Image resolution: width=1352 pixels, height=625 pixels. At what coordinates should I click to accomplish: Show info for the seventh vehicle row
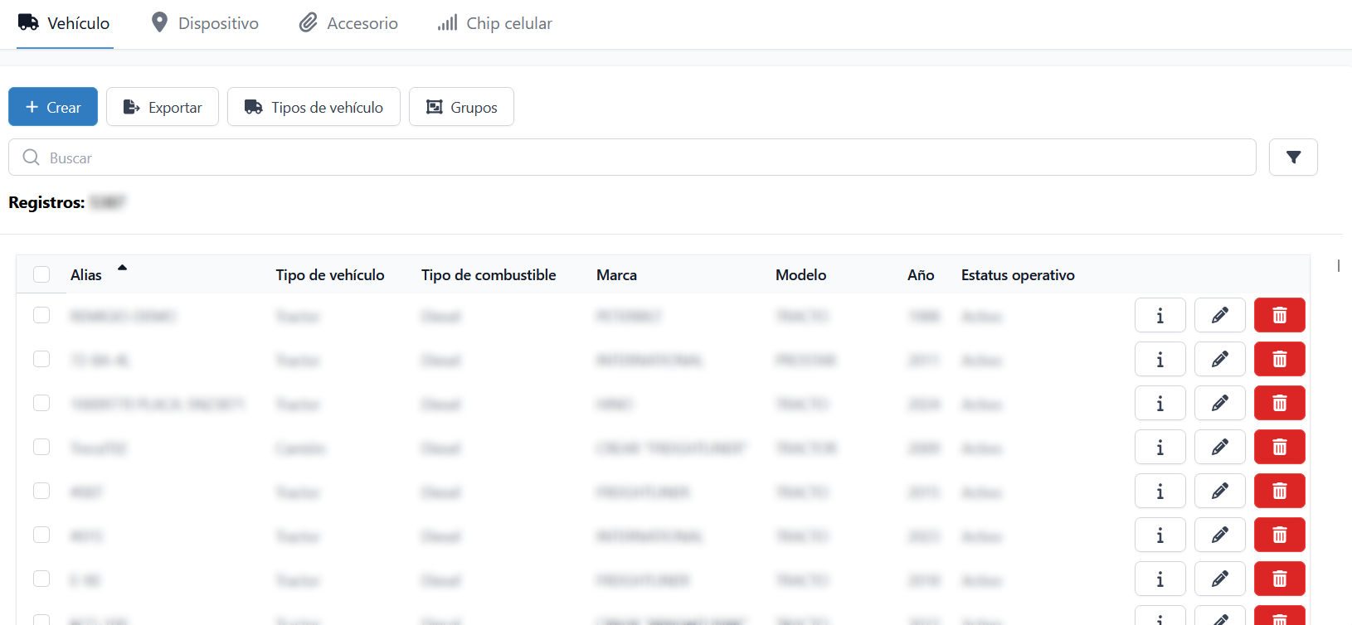coord(1160,579)
